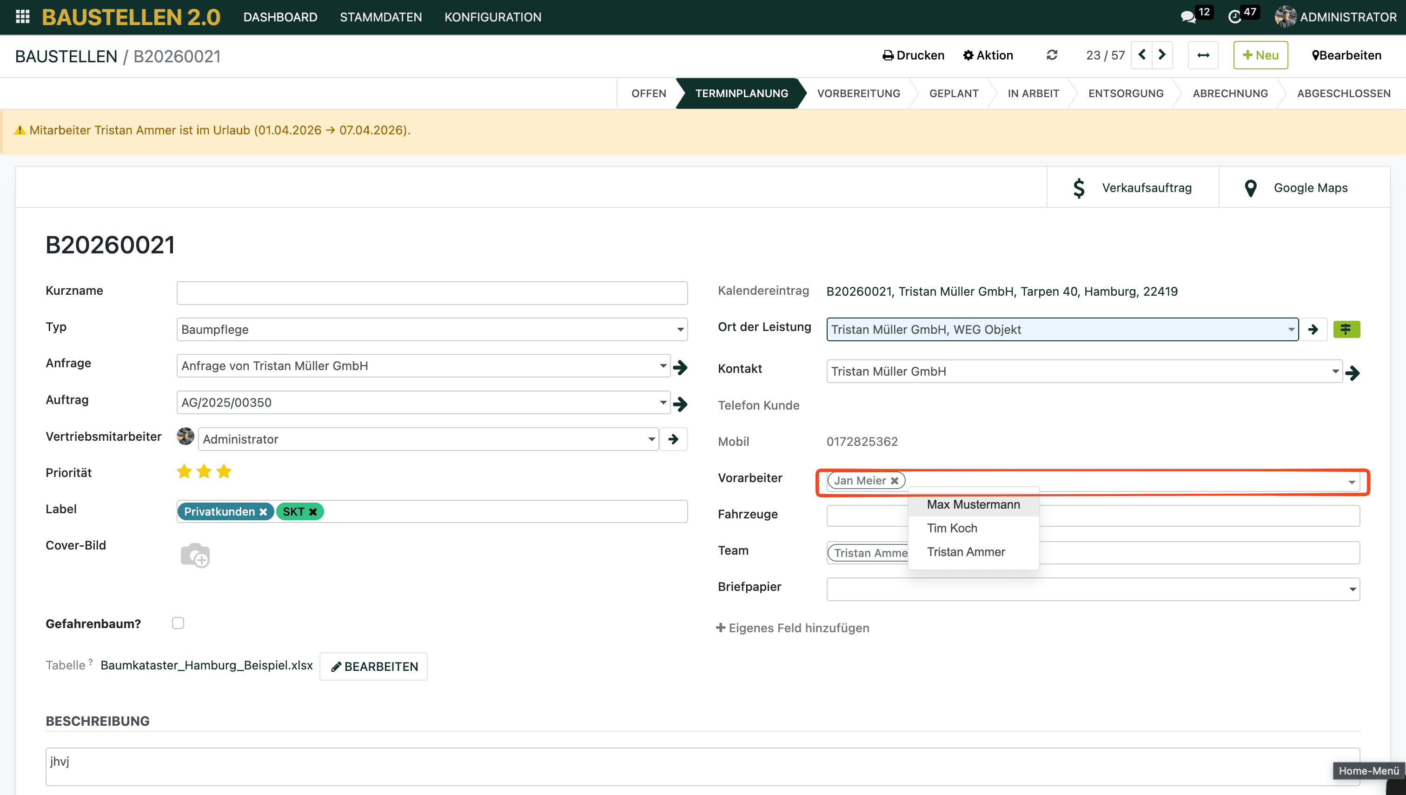1406x795 pixels.
Task: Expand the Typ dropdown
Action: pyautogui.click(x=680, y=329)
